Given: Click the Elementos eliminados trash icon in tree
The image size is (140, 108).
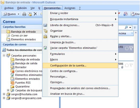Looking at the screenshot, I should 12,75.
